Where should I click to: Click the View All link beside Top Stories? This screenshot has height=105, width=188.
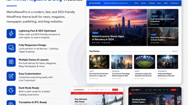pyautogui.click(x=175, y=51)
